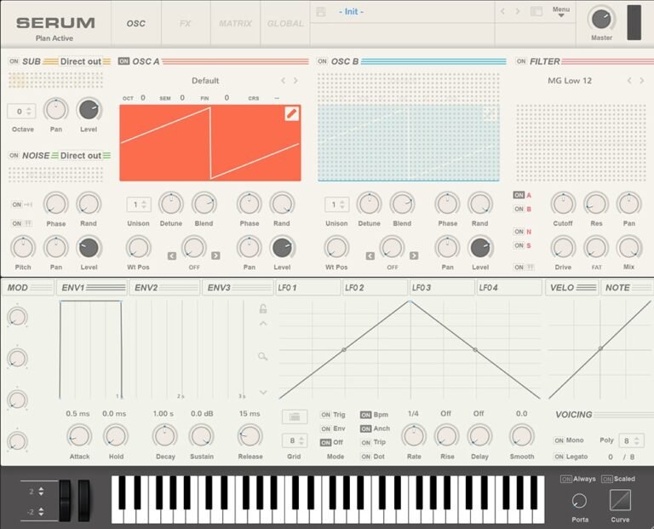Click OSC A warp mode left arrow

click(172, 256)
